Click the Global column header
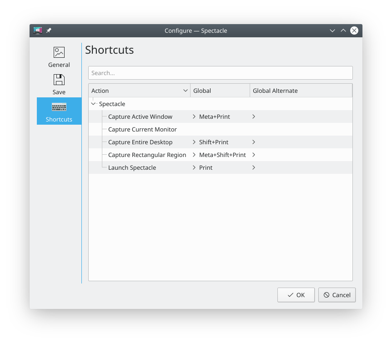Screen dimensions: 392x344 (x=220, y=91)
